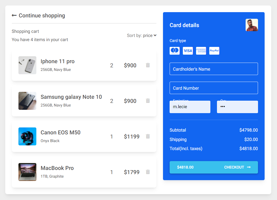
Task: Pick American Express card type icon
Action: [x=201, y=51]
